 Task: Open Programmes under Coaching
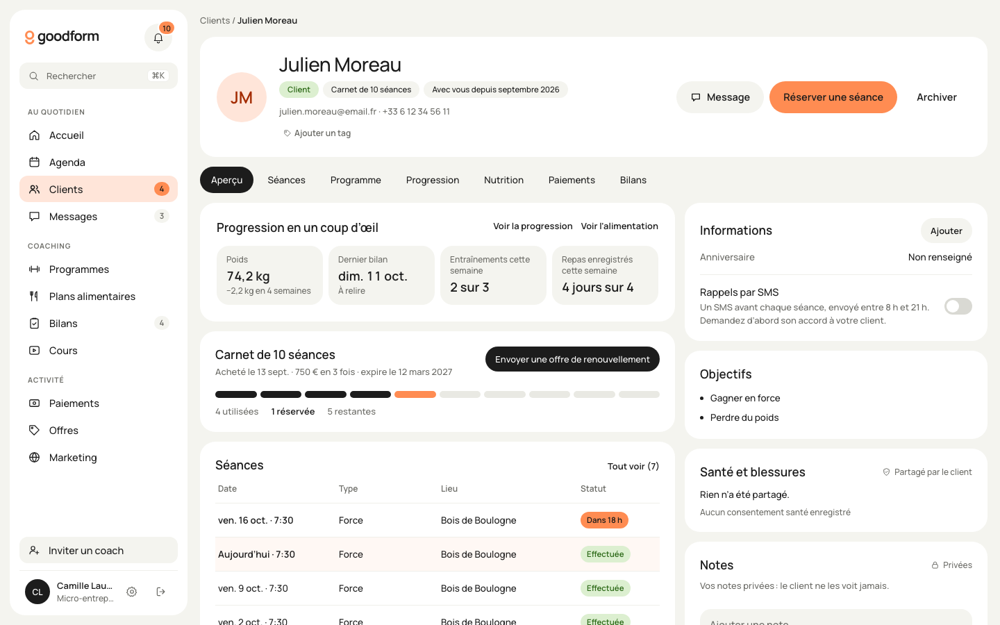click(x=99, y=269)
